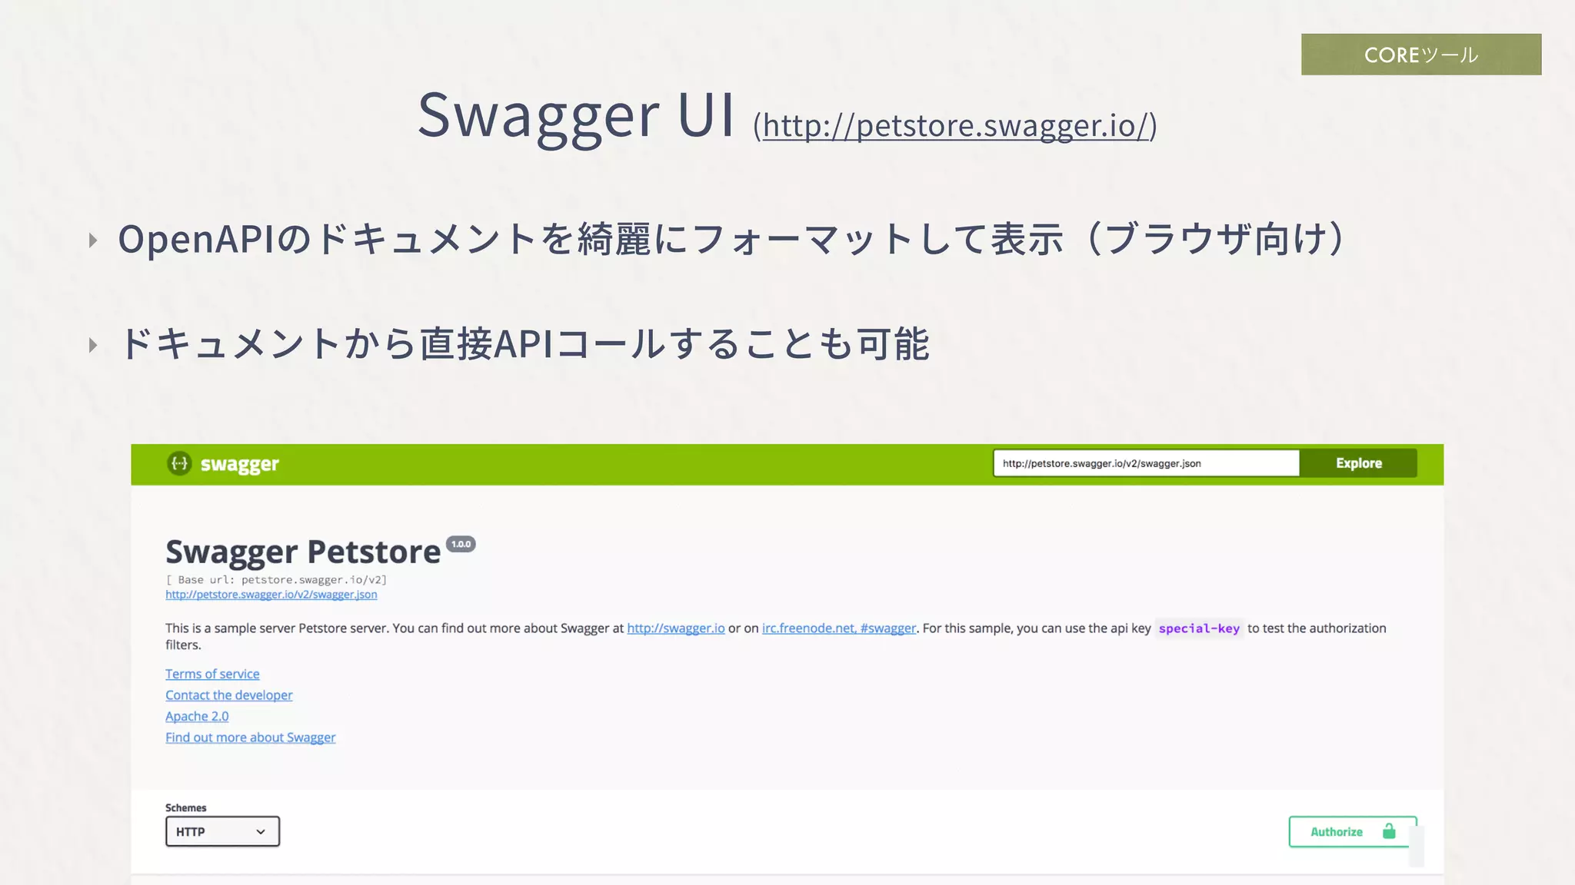Click Find out more about Swagger
The image size is (1575, 885).
coord(250,737)
